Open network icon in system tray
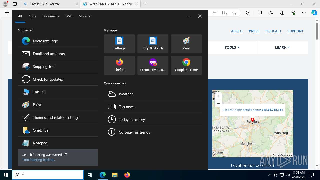 (x=282, y=175)
